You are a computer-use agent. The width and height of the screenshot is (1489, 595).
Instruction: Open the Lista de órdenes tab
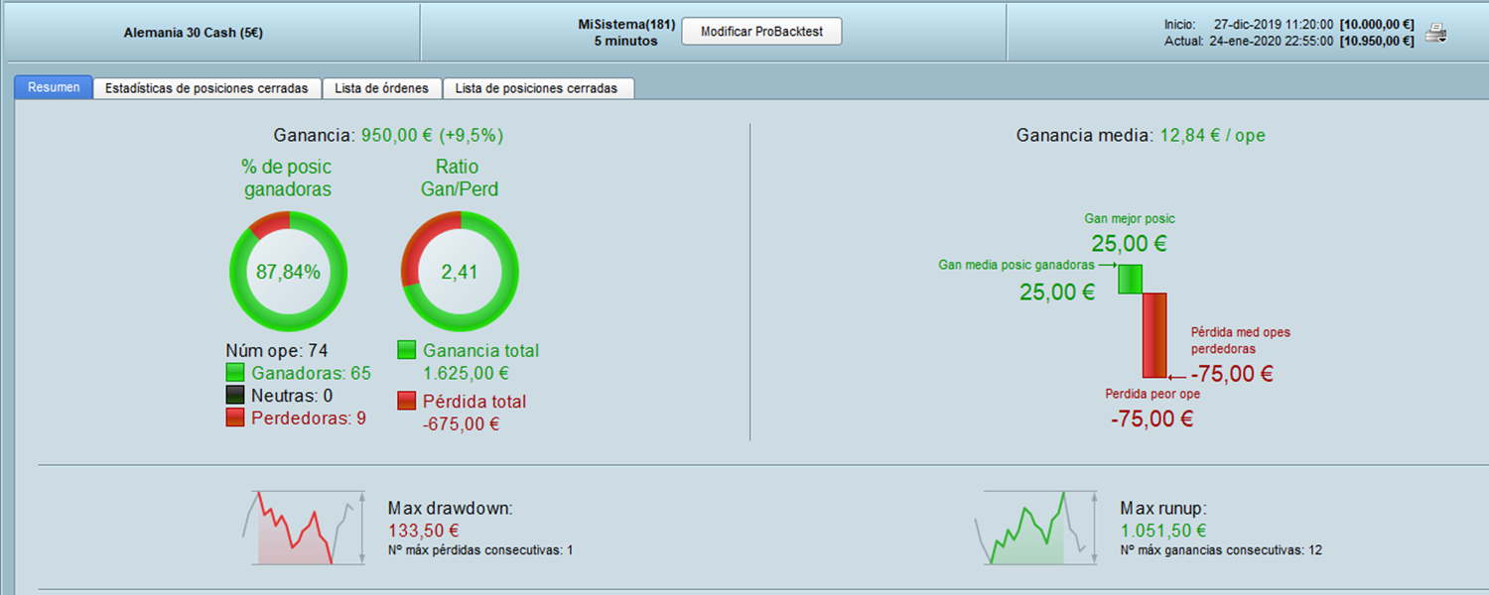pyautogui.click(x=382, y=88)
